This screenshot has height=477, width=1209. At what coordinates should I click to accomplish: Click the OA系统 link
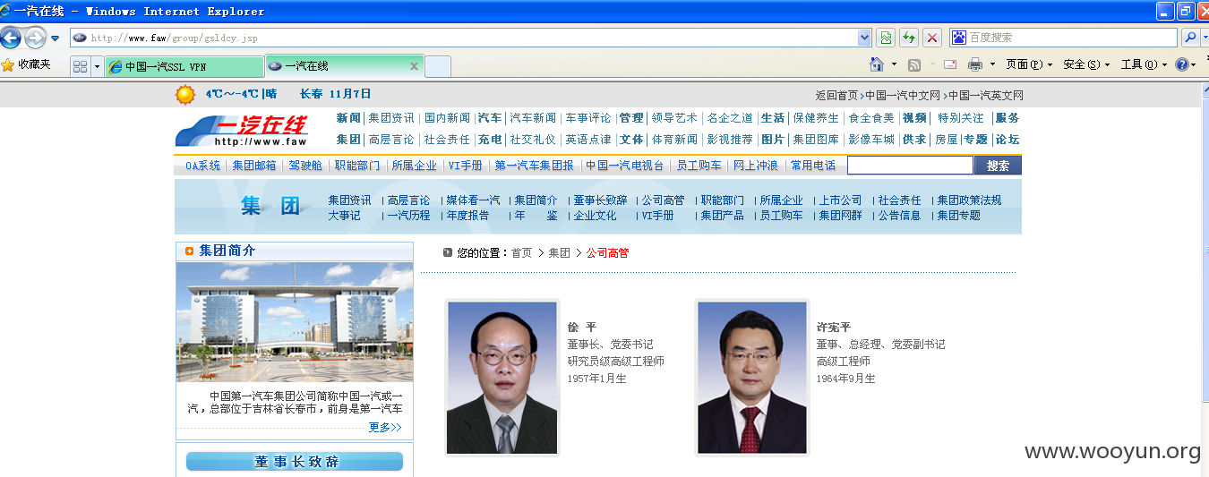point(202,166)
